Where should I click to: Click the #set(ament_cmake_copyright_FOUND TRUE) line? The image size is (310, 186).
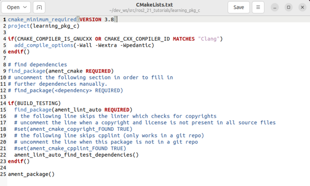point(73,129)
